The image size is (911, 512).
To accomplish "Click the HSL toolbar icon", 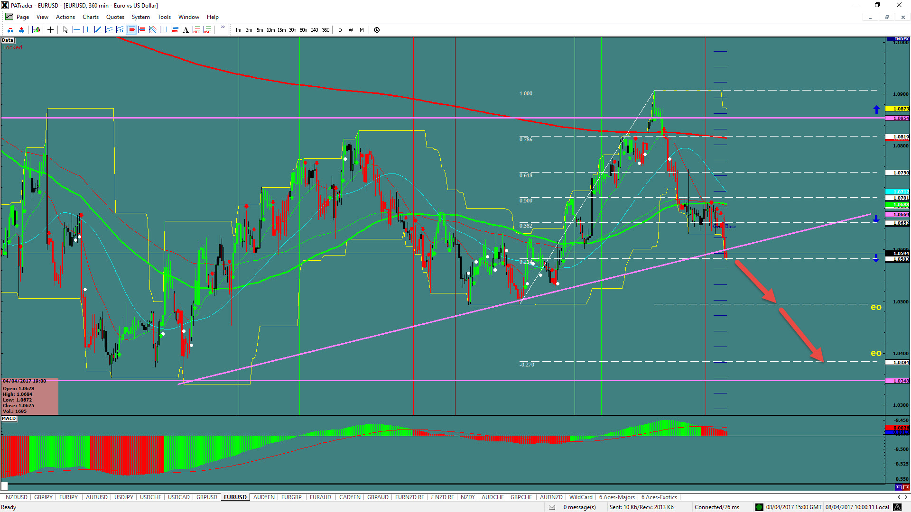I will tap(207, 30).
